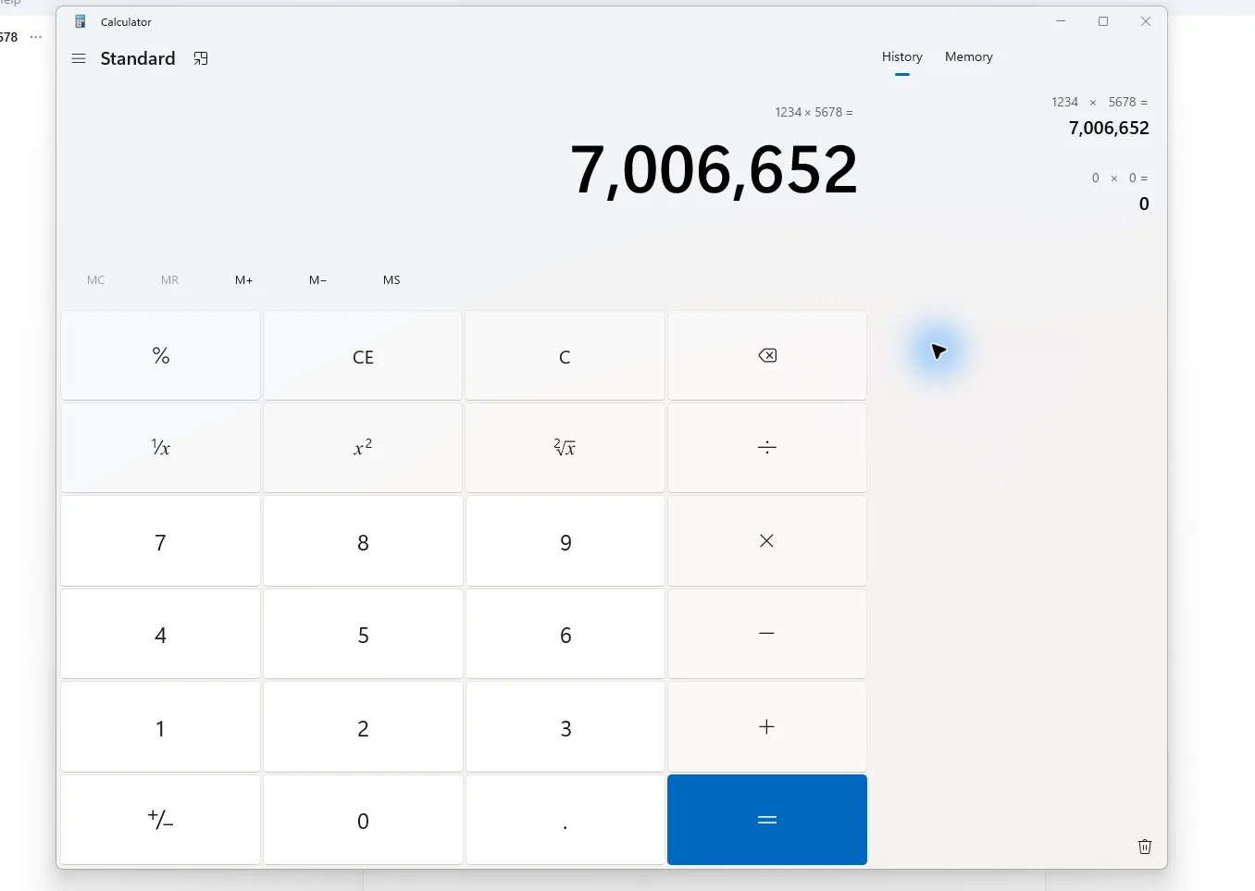The height and width of the screenshot is (891, 1255).
Task: Tap digit 5 key
Action: pos(363,634)
